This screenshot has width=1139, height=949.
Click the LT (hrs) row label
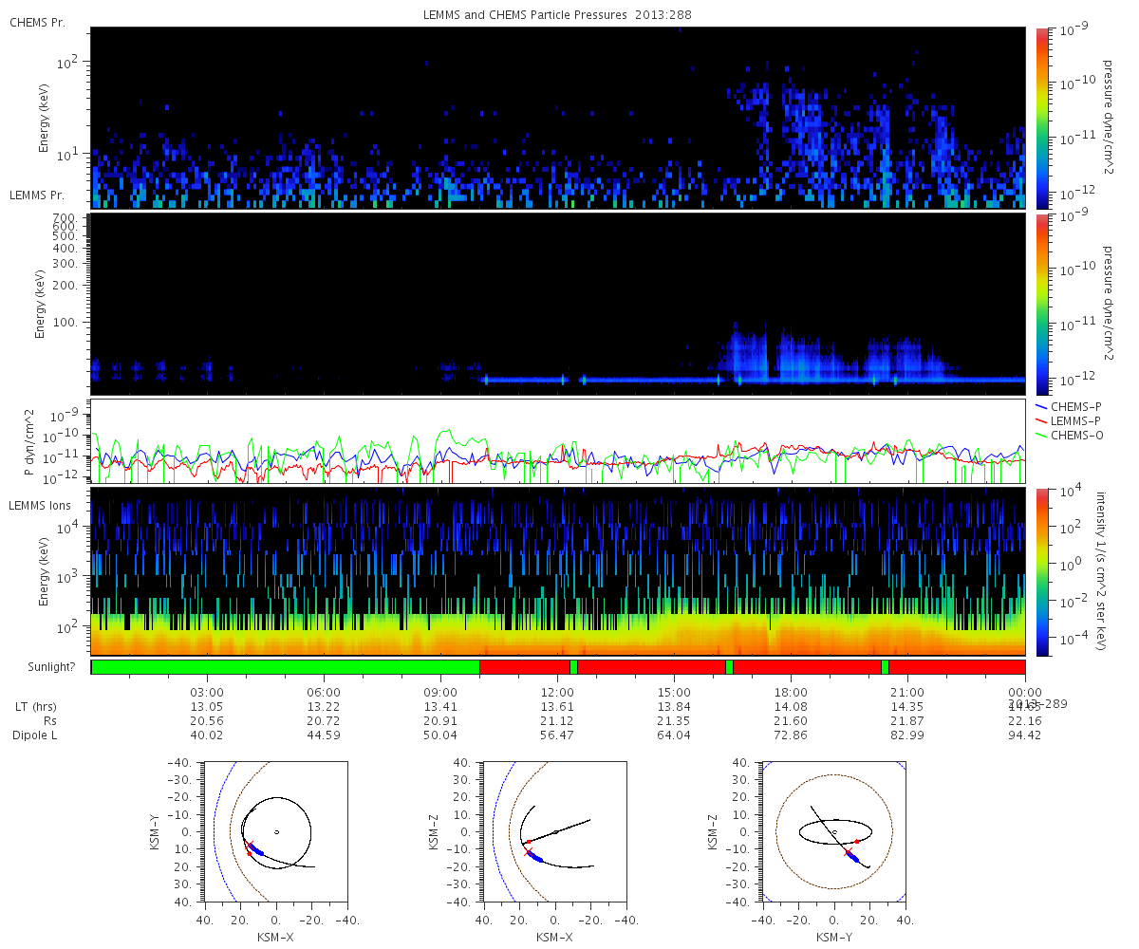(x=35, y=707)
